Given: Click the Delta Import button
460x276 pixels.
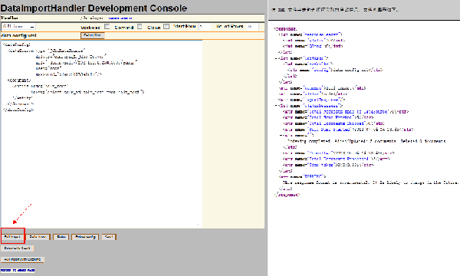Looking at the screenshot, I should coord(38,237).
